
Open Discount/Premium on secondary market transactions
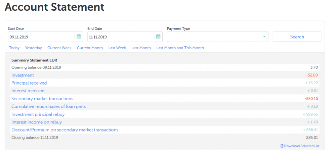pos(65,130)
